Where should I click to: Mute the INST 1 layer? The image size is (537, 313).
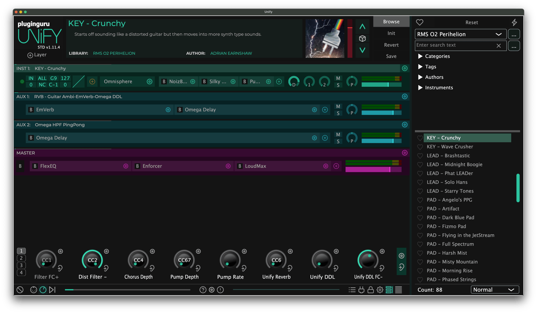[338, 78]
